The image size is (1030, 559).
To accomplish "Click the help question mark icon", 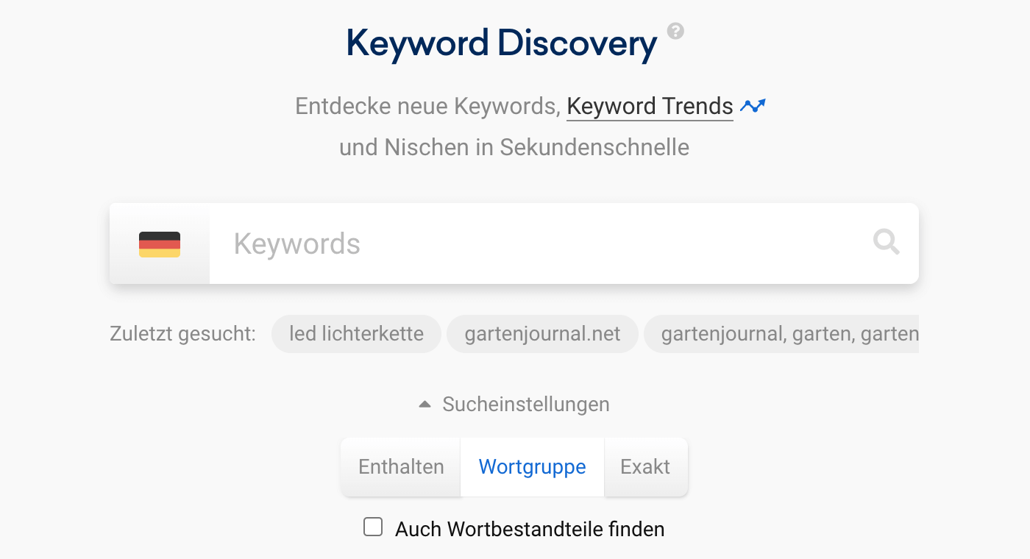I will click(675, 31).
